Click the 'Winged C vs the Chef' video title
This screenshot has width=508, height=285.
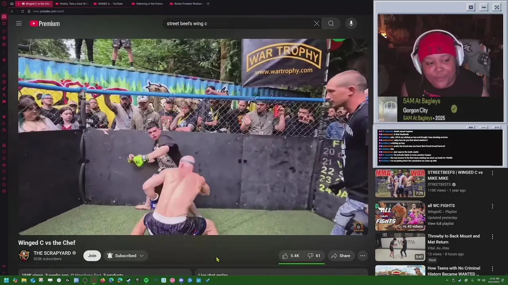[46, 243]
